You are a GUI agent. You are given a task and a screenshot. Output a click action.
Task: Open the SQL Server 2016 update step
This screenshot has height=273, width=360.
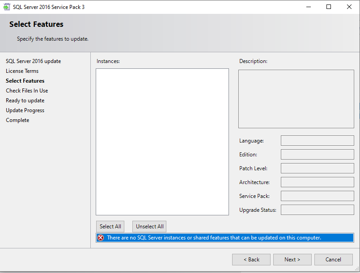coord(33,61)
